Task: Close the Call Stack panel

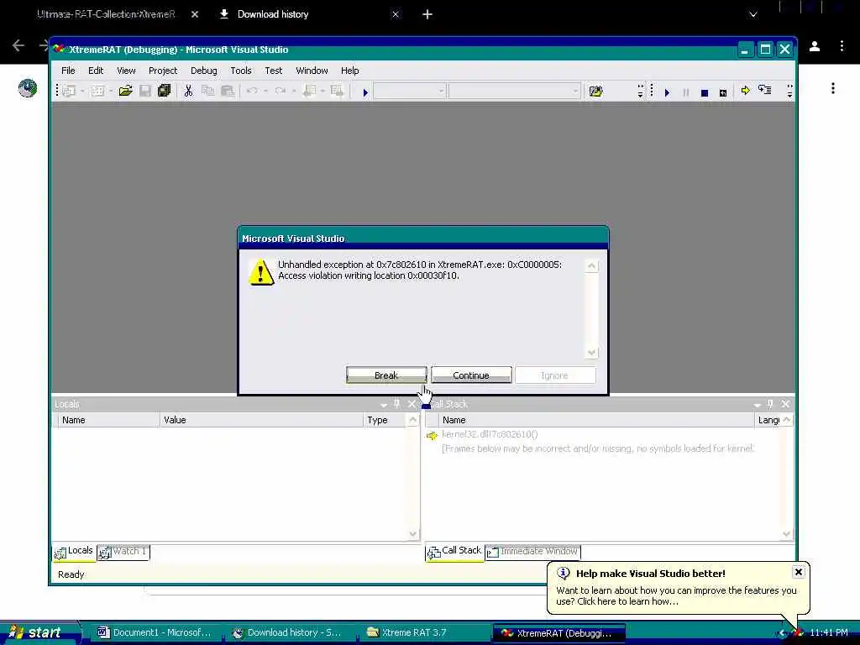Action: (785, 404)
